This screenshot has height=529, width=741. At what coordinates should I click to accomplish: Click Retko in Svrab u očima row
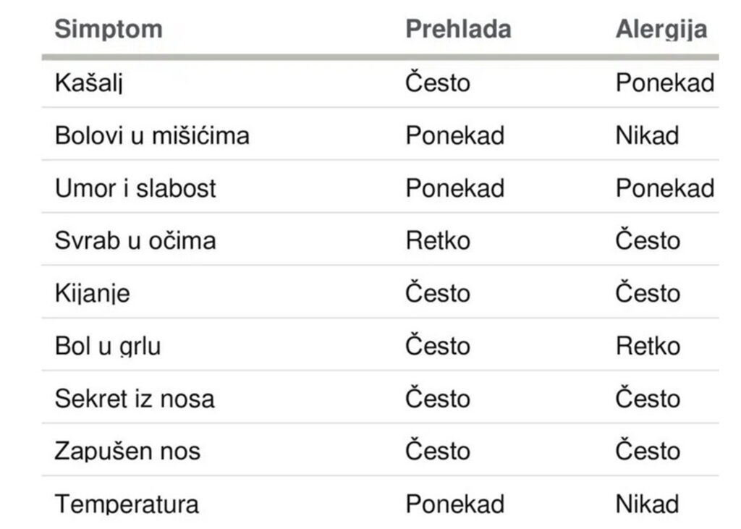tap(437, 240)
